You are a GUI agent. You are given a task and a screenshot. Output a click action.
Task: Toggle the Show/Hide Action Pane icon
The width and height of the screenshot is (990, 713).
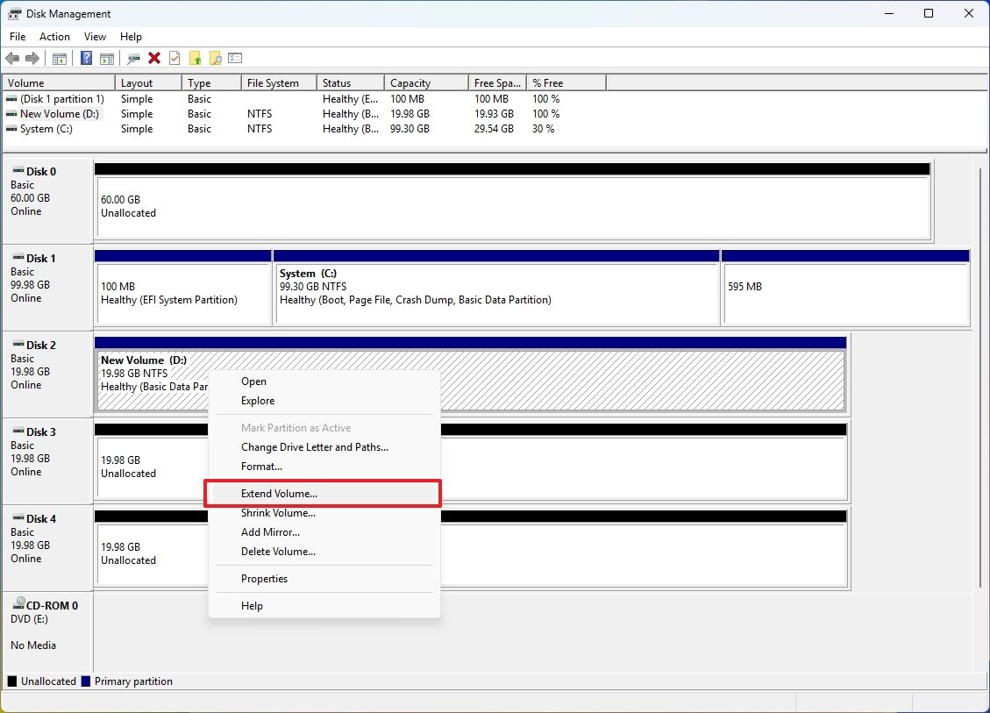pos(105,58)
